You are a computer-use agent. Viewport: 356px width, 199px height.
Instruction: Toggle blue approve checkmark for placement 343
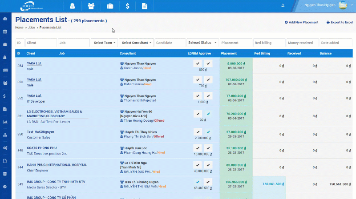198,182
